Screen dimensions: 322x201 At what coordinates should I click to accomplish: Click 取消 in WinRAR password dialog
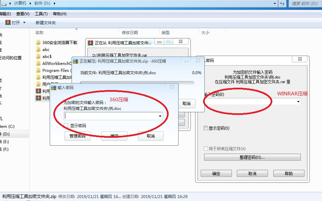pyautogui.click(x=252, y=174)
